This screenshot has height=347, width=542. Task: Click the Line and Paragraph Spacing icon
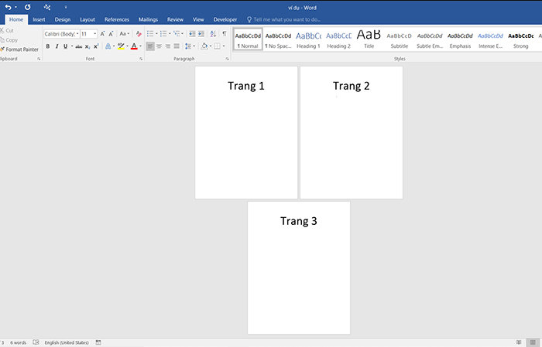pyautogui.click(x=188, y=46)
